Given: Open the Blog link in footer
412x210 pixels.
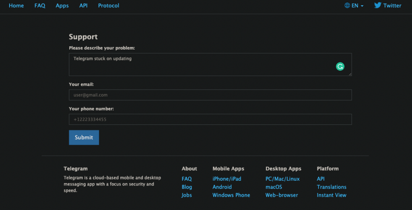Looking at the screenshot, I should tap(187, 187).
